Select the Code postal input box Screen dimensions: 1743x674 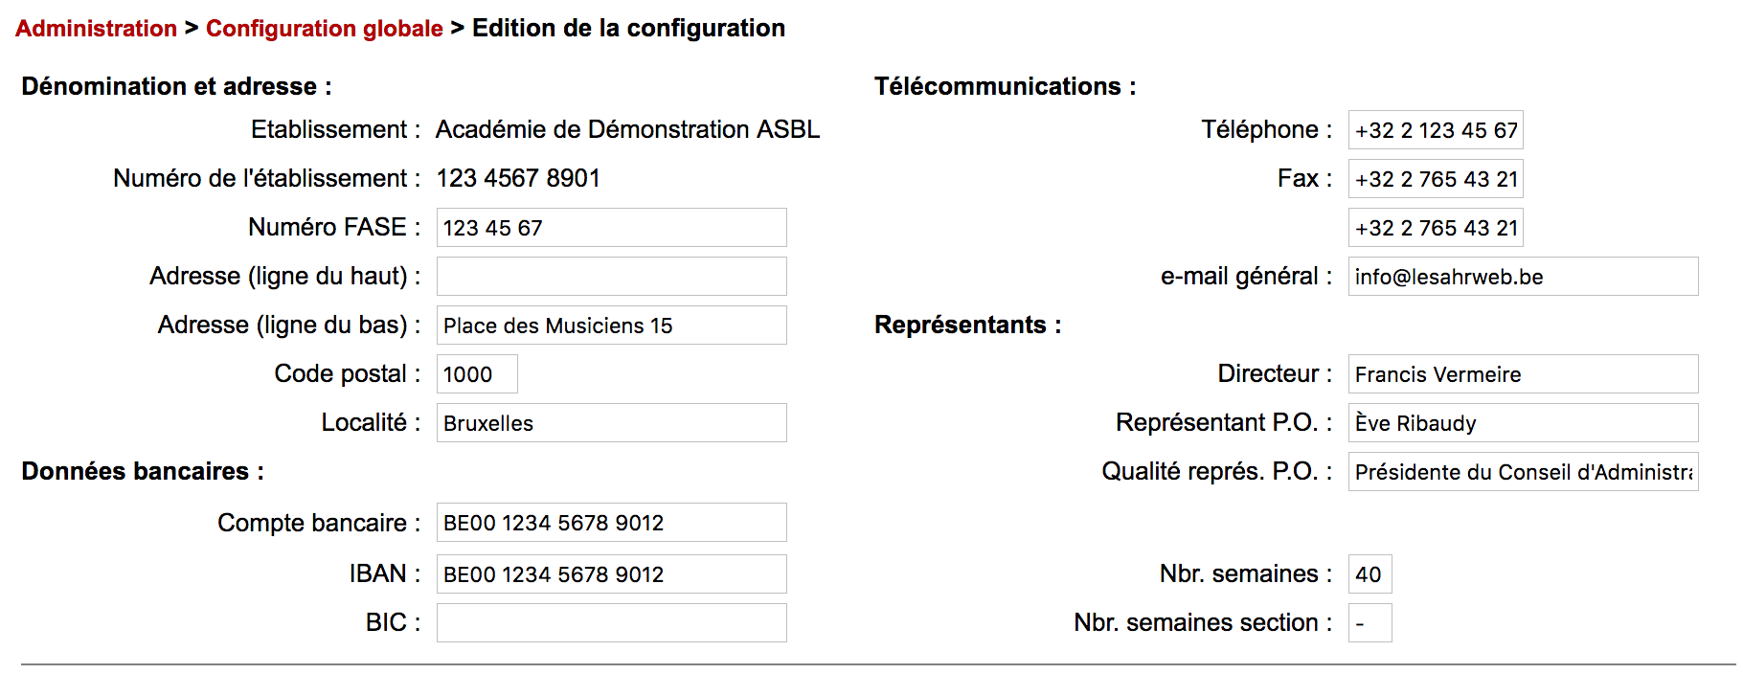[477, 374]
